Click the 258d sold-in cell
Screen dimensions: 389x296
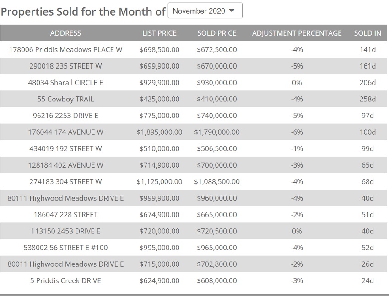(x=367, y=99)
